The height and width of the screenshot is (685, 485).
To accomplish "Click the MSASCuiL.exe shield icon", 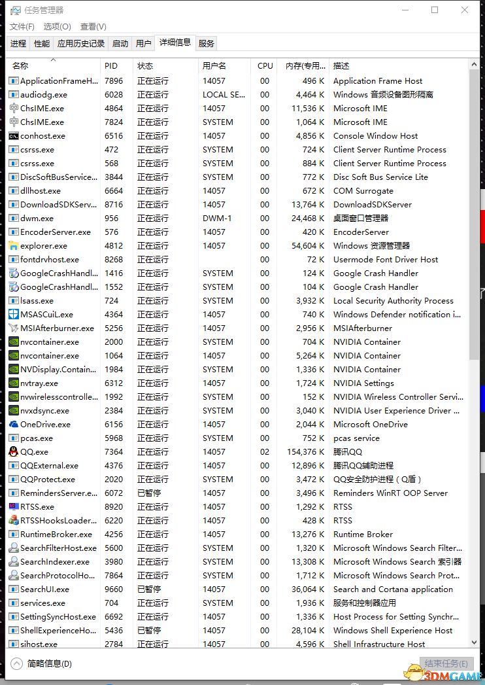I will [x=14, y=315].
